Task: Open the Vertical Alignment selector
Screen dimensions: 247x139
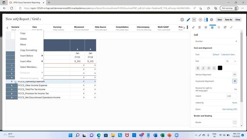Action: click(x=235, y=75)
